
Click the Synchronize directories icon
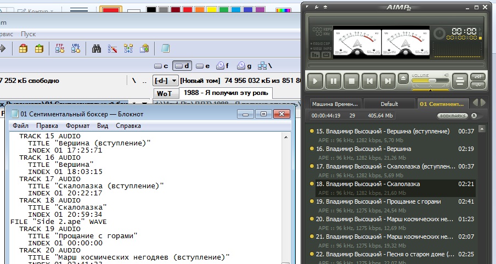128,48
